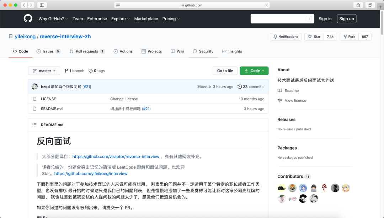Open the Marketplace nav item
Screen dimensions: 384x218
[x=146, y=18]
